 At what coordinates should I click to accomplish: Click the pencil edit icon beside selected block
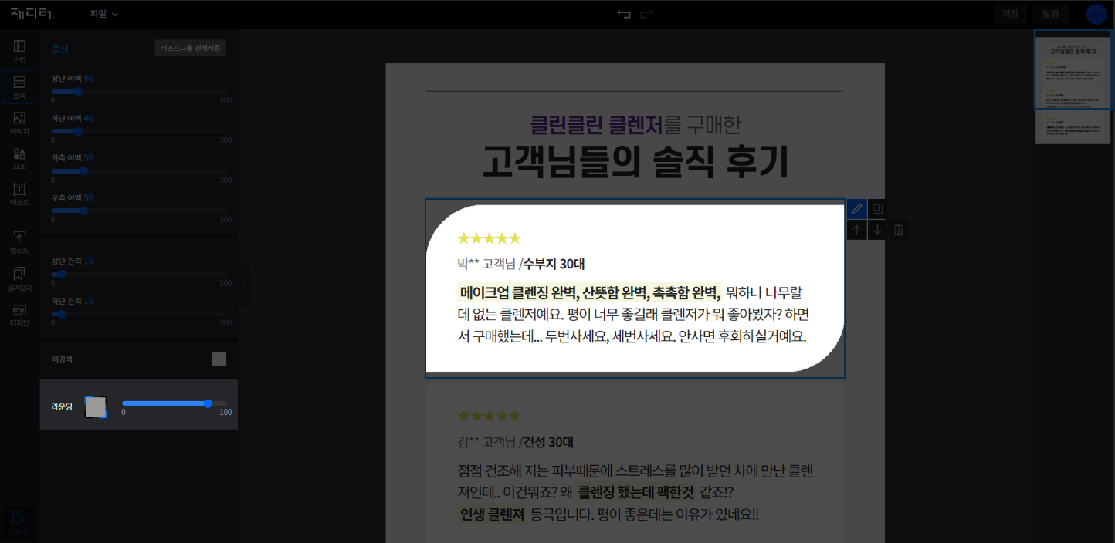[856, 209]
